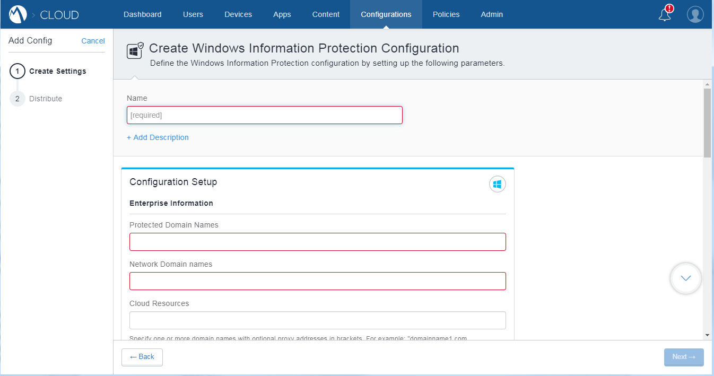Navigate to the Apps tab
Screen dimensions: 714x376
tap(282, 14)
